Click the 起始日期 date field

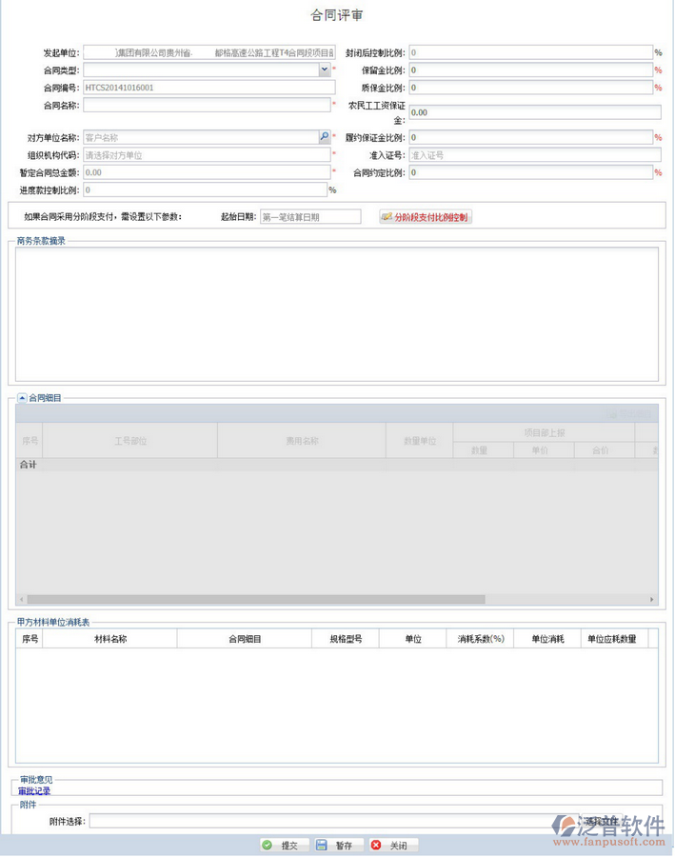pyautogui.click(x=310, y=217)
